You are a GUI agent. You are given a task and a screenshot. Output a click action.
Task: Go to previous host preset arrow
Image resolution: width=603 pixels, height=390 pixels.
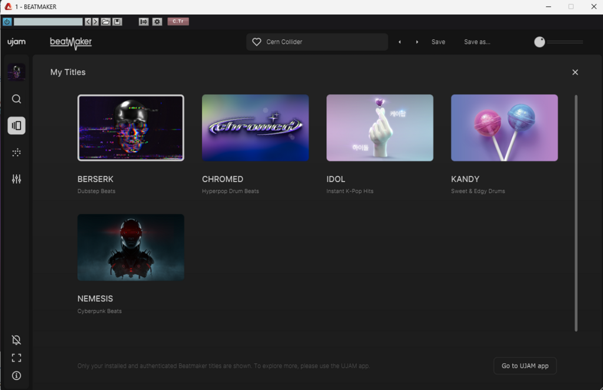[88, 22]
